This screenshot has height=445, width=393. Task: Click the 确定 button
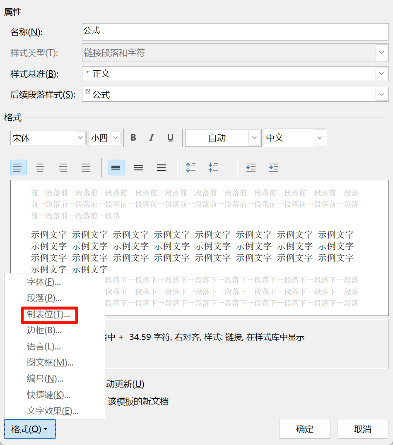(305, 429)
